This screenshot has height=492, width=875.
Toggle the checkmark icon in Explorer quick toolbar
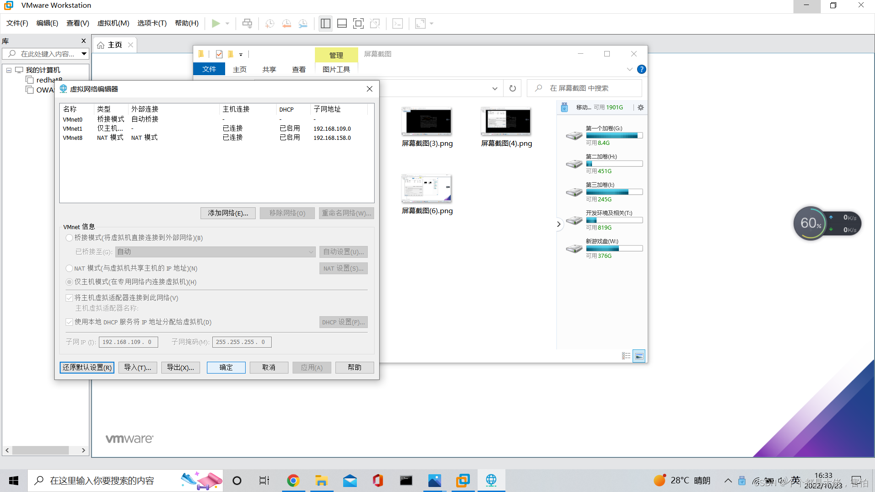click(x=219, y=54)
